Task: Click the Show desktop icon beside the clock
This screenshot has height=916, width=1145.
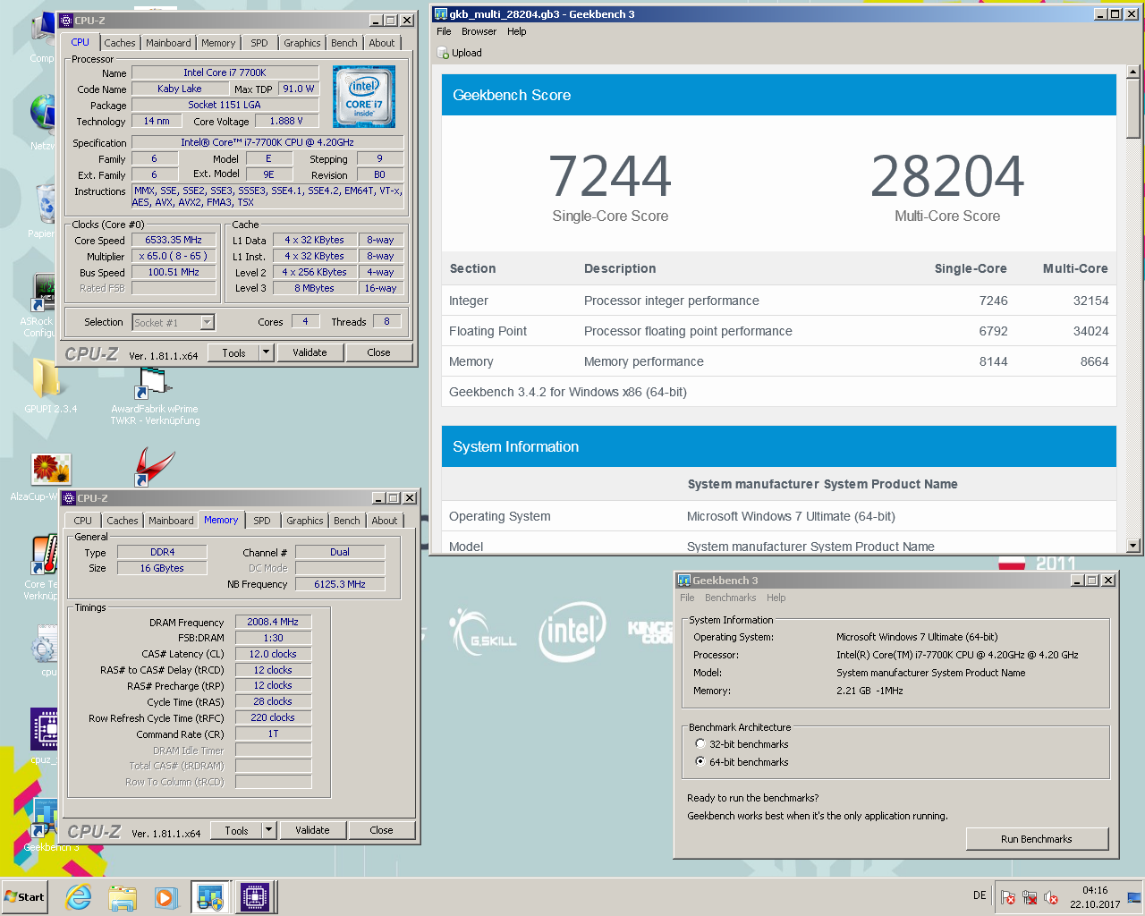Action: coord(1134,897)
